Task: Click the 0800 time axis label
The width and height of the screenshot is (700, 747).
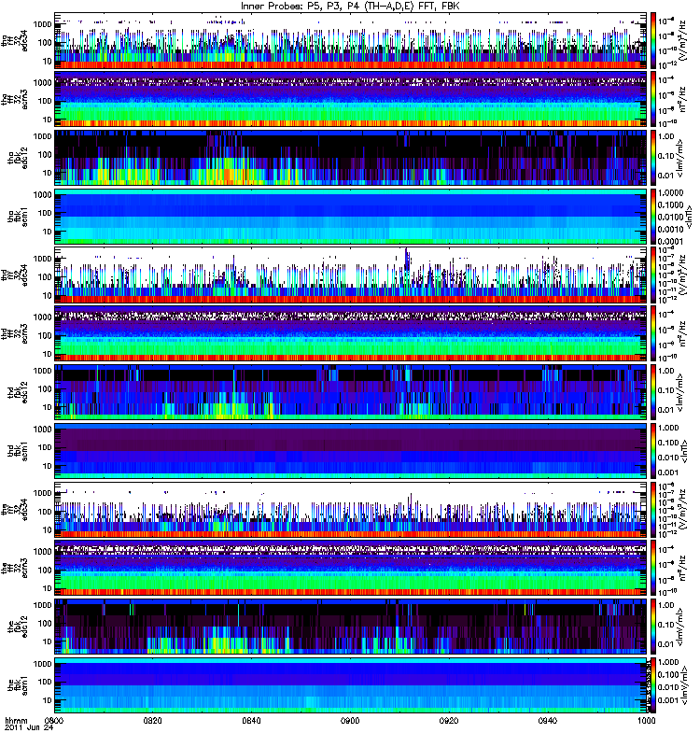Action: 54,720
